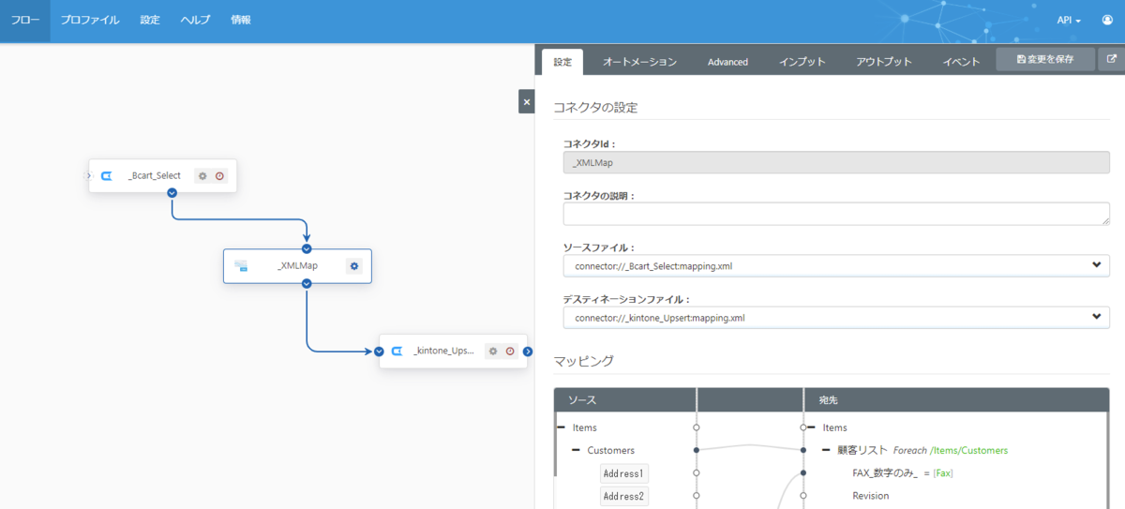Click the output arrow right of _kintone_Ups

click(528, 352)
